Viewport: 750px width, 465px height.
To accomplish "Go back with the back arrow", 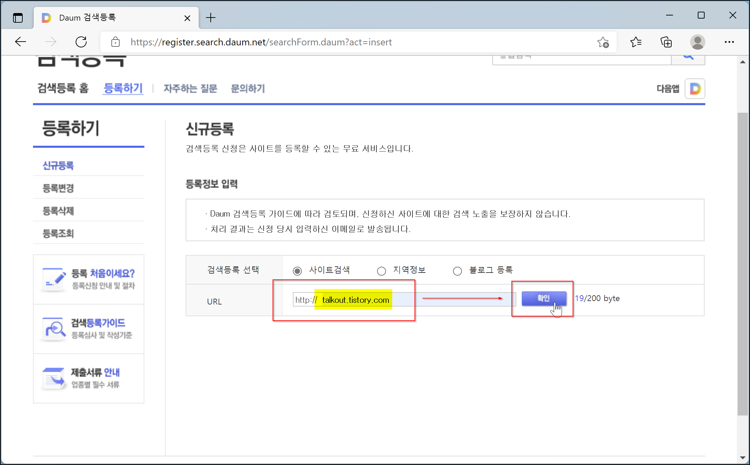I will [x=21, y=42].
